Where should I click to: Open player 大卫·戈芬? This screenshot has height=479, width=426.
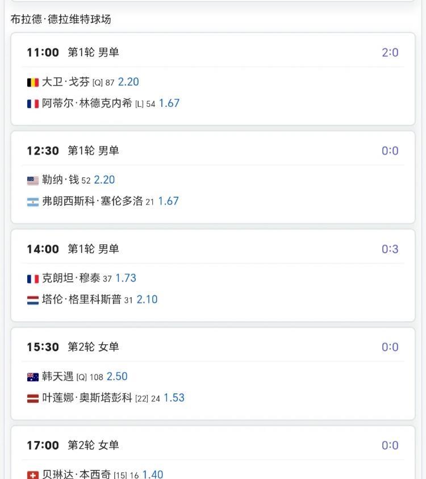[66, 82]
